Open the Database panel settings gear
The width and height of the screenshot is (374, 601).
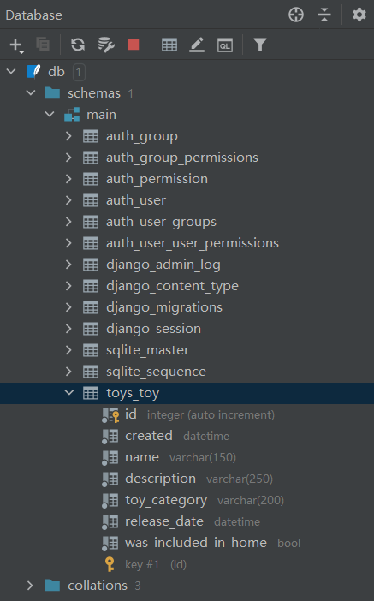pyautogui.click(x=359, y=15)
